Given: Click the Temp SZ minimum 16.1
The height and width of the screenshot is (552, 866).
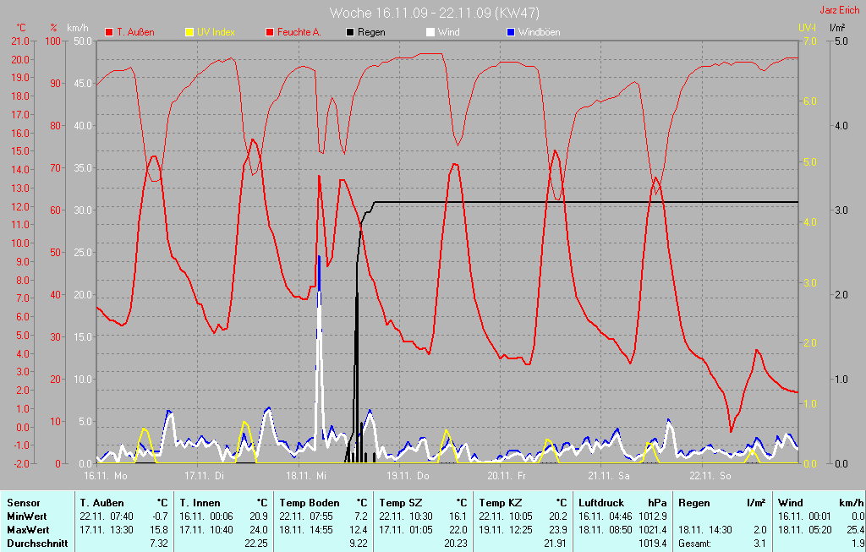Looking at the screenshot, I should [458, 516].
